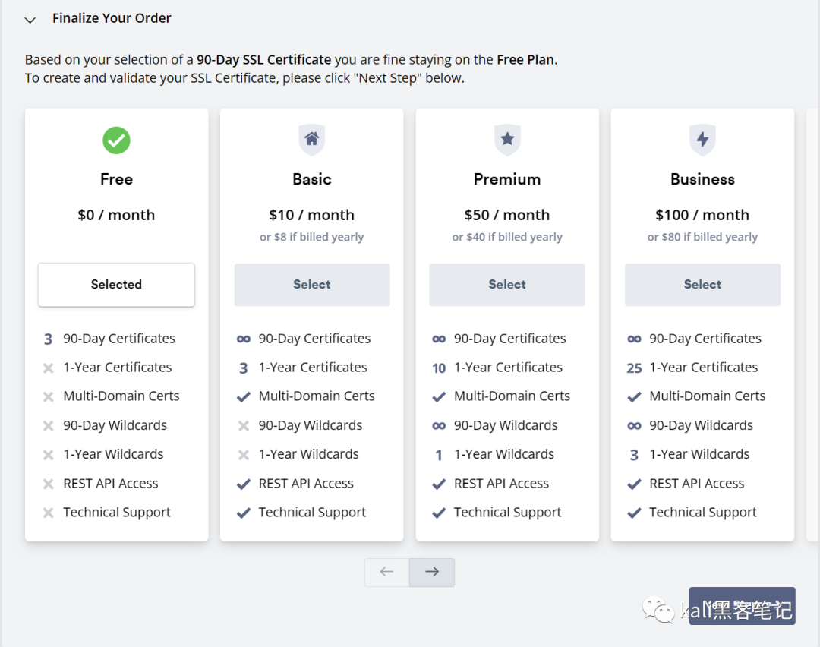Screen dimensions: 820x647
Task: Select the Premium plan
Action: [x=507, y=285]
